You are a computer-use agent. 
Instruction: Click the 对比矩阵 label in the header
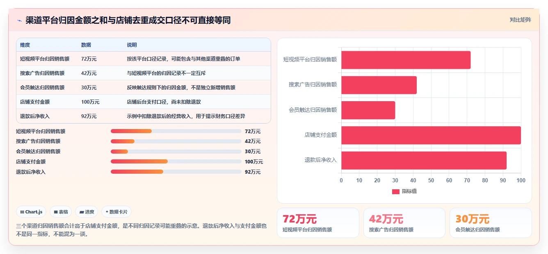pos(520,20)
